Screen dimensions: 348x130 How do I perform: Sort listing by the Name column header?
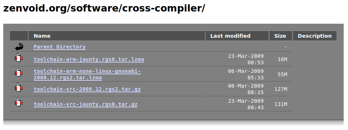click(x=42, y=36)
